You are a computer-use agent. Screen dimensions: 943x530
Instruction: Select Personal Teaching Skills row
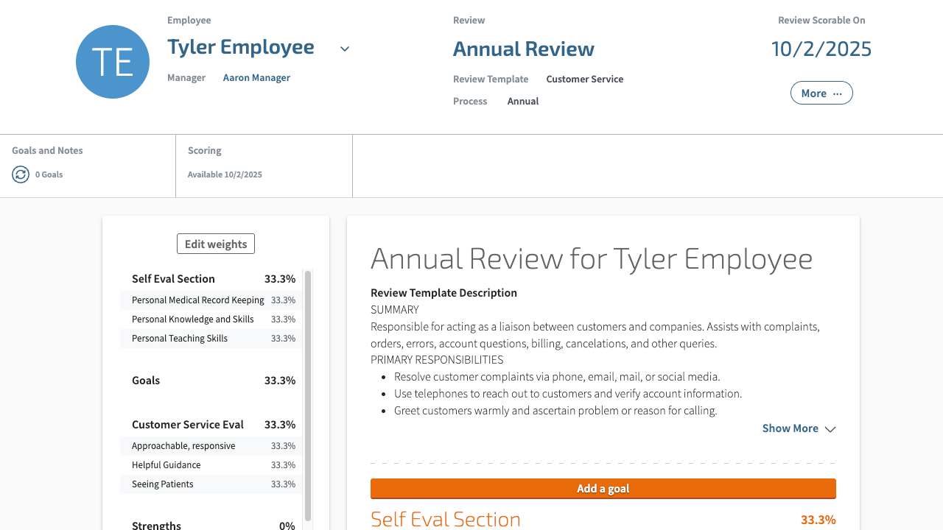[211, 339]
